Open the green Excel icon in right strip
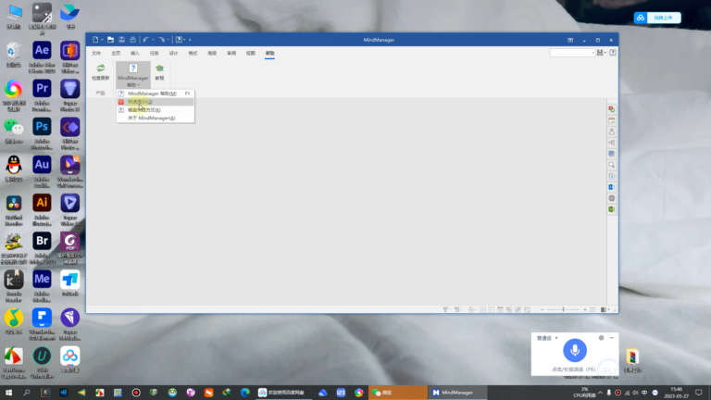711x400 pixels. point(612,209)
